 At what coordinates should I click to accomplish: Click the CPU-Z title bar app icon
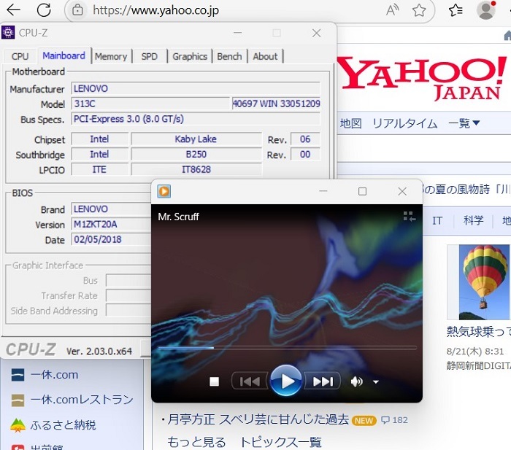8,33
